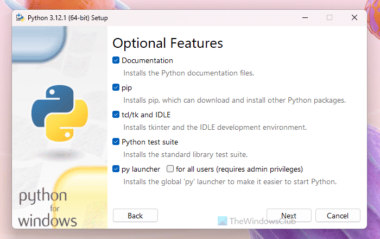380x239 pixels.
Task: Click TheWindowsClub watermark logo
Action: pos(221,221)
